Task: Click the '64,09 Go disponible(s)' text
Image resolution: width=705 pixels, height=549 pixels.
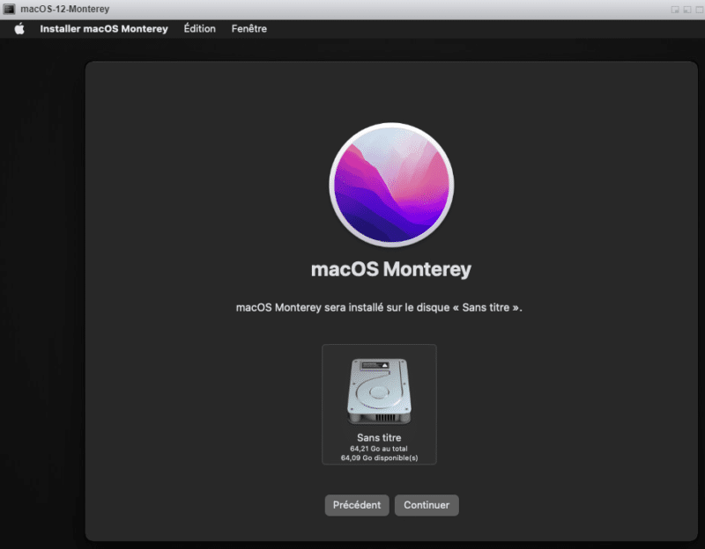Action: click(x=379, y=457)
